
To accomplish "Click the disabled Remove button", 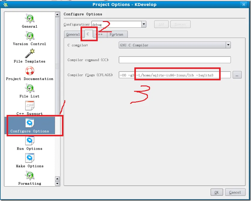I will pos(180,24).
